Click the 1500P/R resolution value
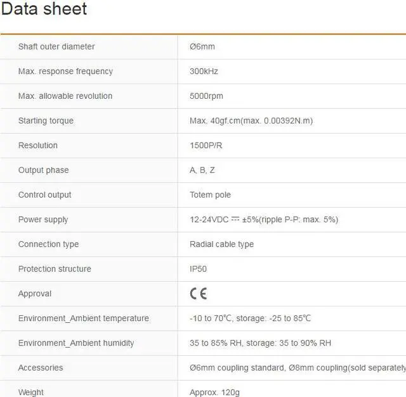The height and width of the screenshot is (397, 406). click(206, 146)
